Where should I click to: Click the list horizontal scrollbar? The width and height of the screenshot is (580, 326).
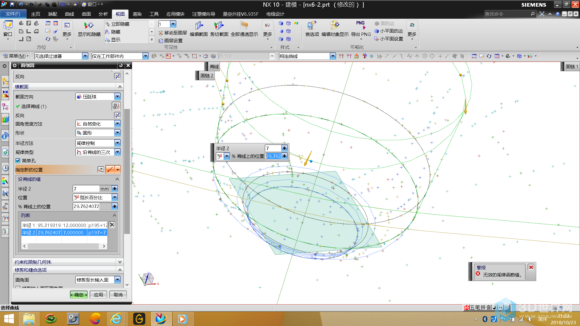click(x=64, y=246)
